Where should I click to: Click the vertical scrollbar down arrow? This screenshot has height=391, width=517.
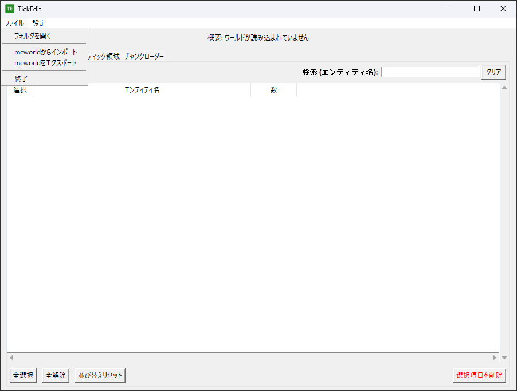point(504,358)
